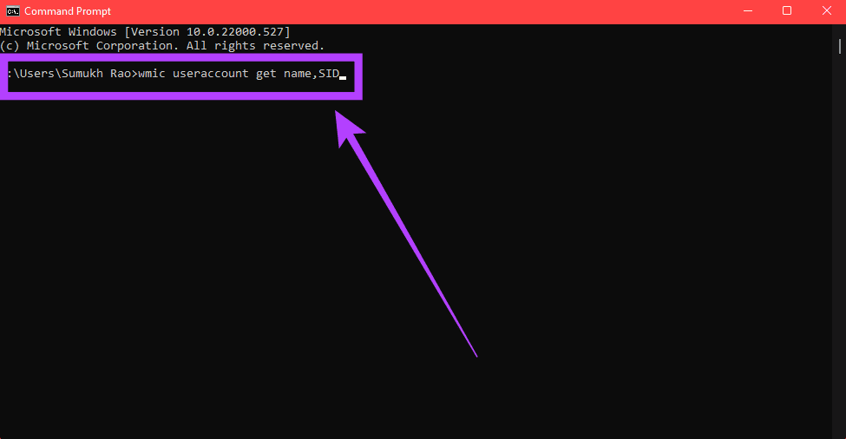Click the Microsoft Corporation copyright line

(x=162, y=46)
